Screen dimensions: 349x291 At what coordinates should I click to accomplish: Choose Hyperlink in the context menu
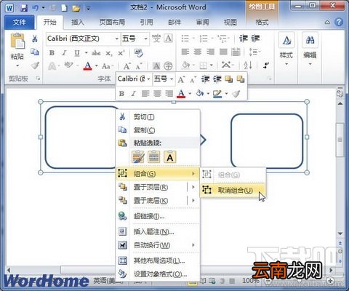(x=158, y=216)
